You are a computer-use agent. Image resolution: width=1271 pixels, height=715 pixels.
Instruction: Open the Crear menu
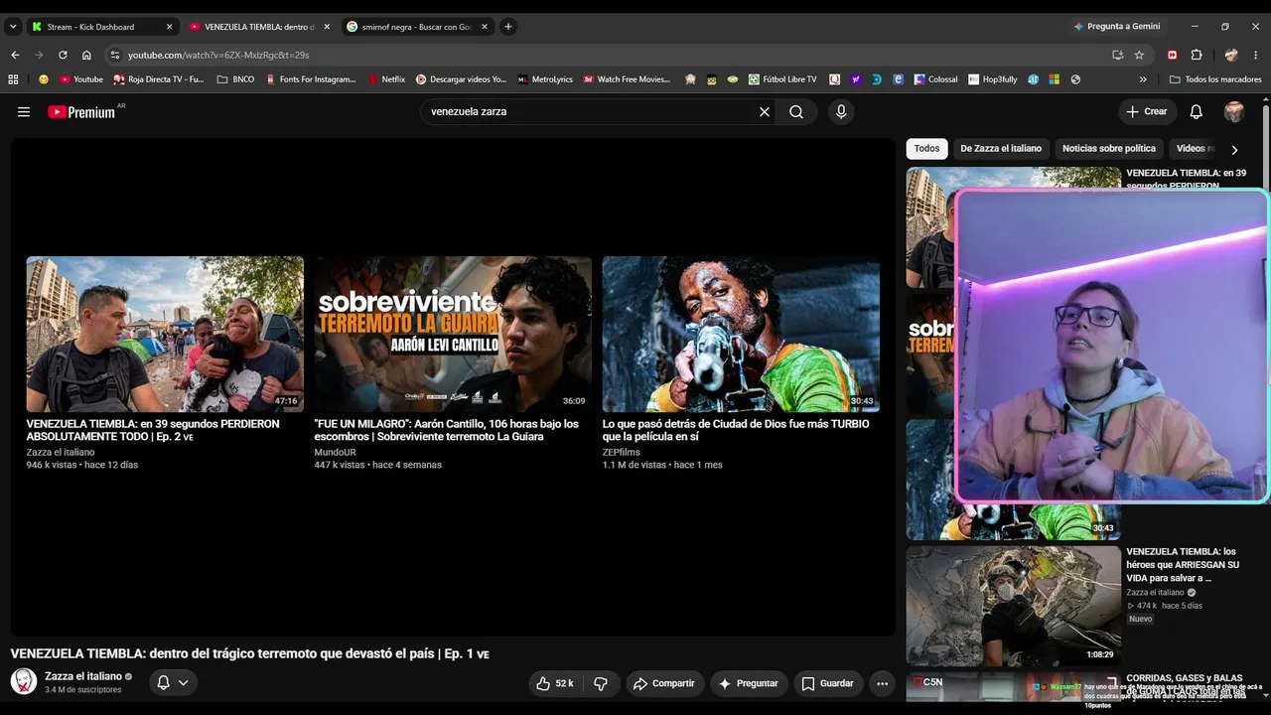tap(1147, 112)
